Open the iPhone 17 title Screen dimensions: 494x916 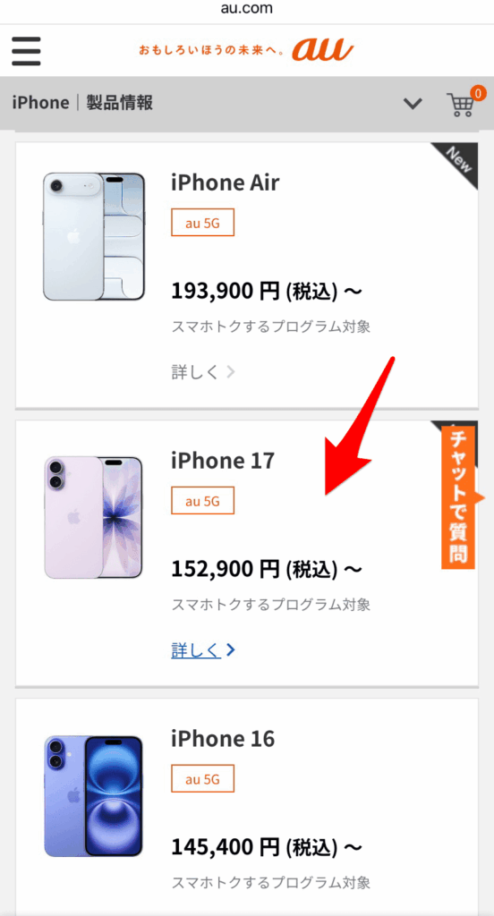click(223, 461)
